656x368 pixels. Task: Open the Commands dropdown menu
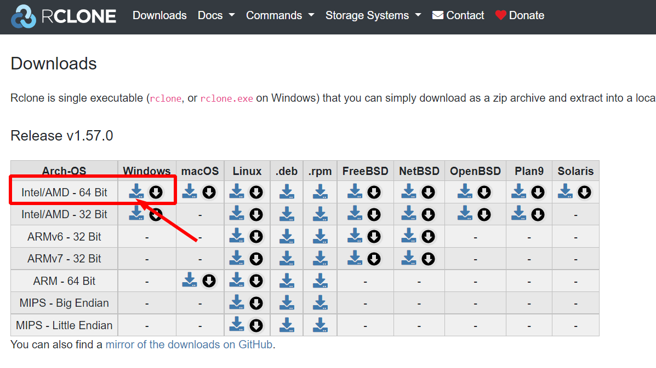[x=280, y=15]
